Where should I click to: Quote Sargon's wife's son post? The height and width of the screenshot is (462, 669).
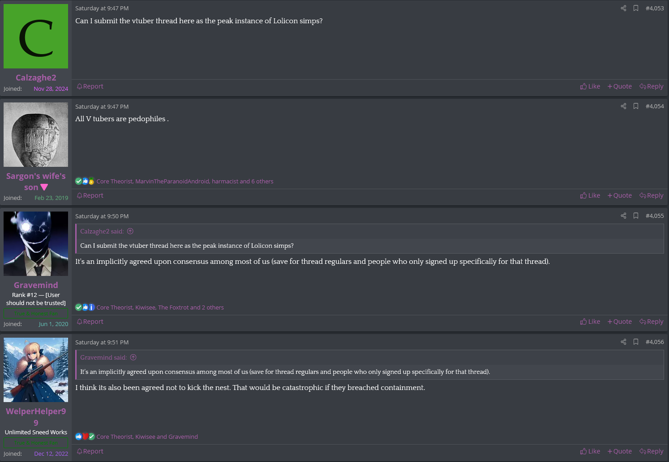(x=619, y=195)
